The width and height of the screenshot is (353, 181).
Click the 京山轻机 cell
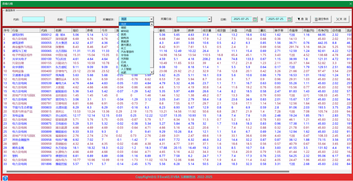click(x=61, y=116)
